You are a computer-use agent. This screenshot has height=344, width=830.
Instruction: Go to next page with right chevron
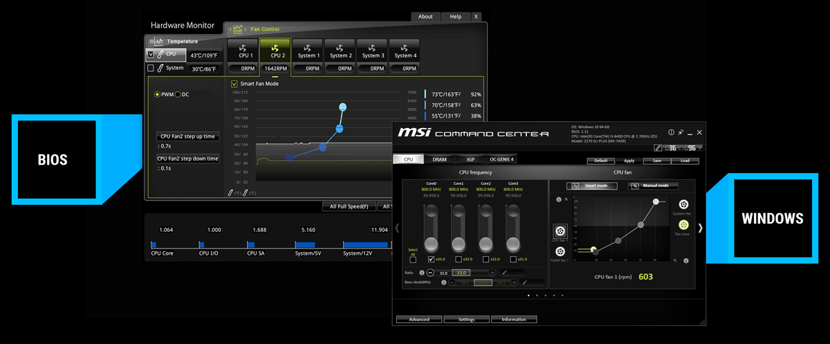tap(700, 228)
